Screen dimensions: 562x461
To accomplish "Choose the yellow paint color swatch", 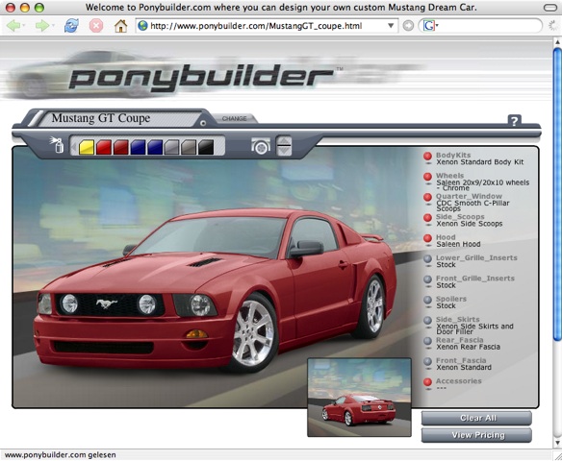I will [x=87, y=147].
